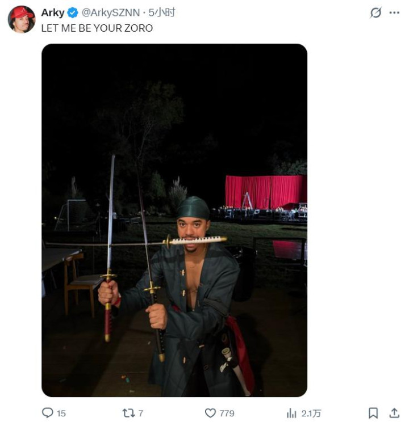Open the @ArkySZNN handle link
The image size is (409, 422).
click(x=110, y=12)
